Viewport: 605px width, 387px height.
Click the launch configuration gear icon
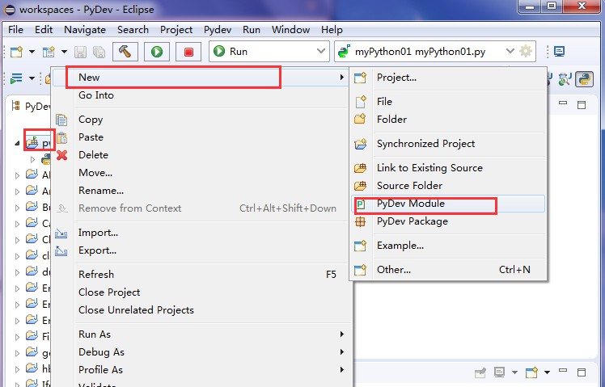(x=526, y=51)
